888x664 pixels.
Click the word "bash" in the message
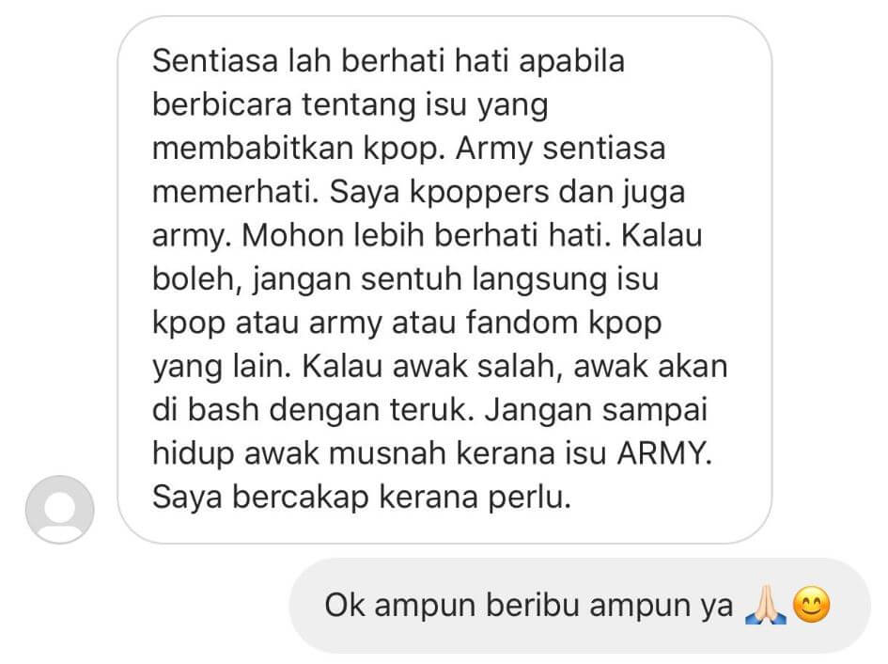click(x=223, y=410)
